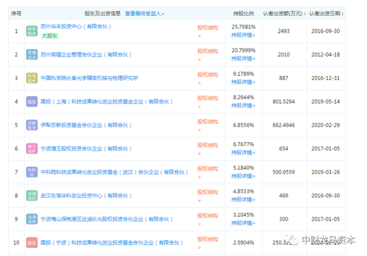
Task: Open 宁波梅山保税港区达润长光股权投资 link
Action: tap(107, 219)
